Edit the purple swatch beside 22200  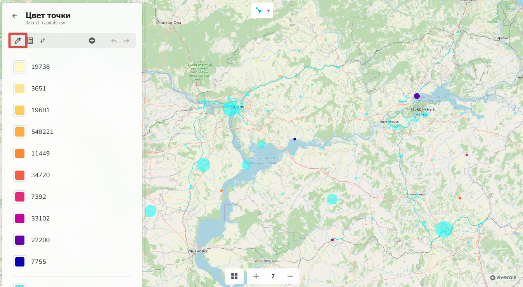tap(20, 240)
